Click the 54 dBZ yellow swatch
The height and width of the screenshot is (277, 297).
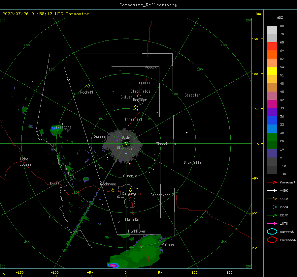point(272,71)
